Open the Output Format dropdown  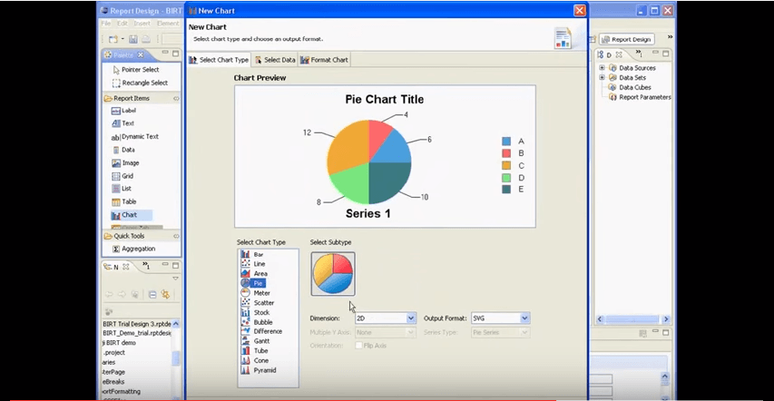point(524,318)
